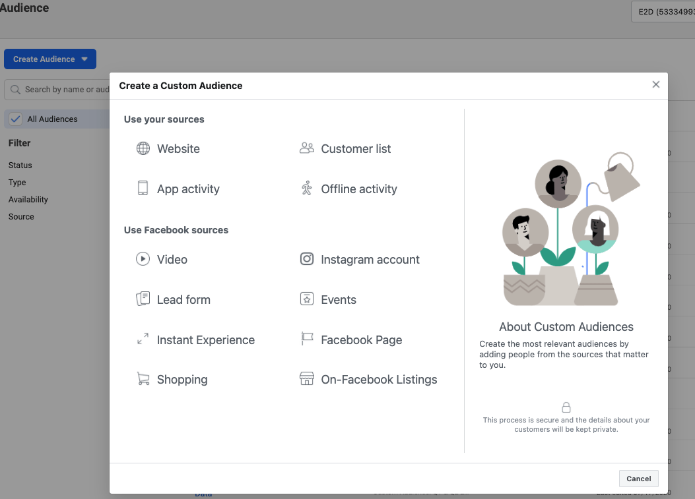Image resolution: width=695 pixels, height=499 pixels.
Task: Click the Instagram logo icon
Action: [307, 258]
